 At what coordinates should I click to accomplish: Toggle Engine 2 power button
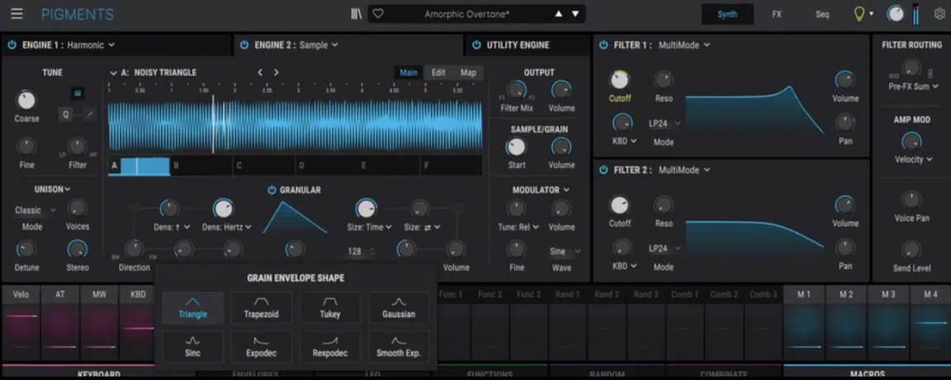[x=244, y=45]
